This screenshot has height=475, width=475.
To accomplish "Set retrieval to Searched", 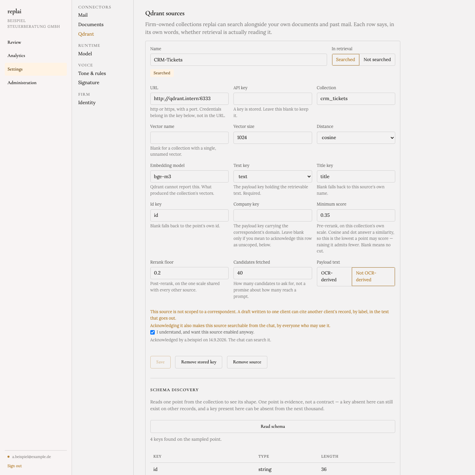I will [x=345, y=60].
